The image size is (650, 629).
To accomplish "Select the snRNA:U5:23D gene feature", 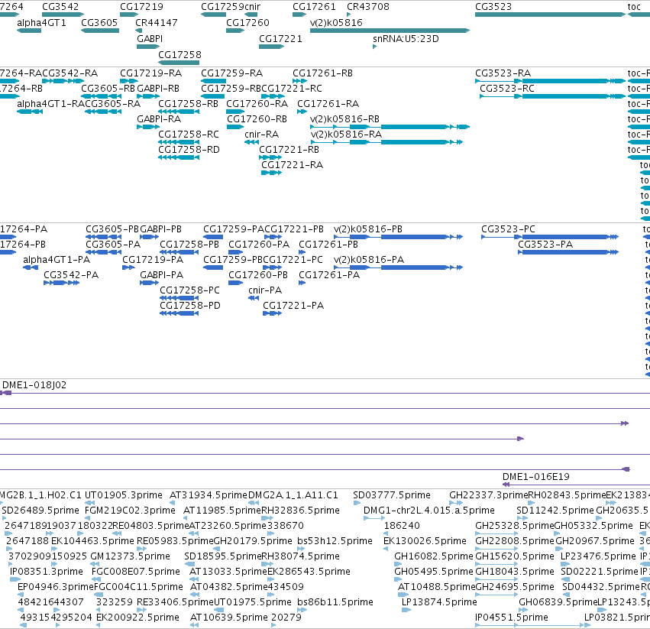I will tap(375, 47).
